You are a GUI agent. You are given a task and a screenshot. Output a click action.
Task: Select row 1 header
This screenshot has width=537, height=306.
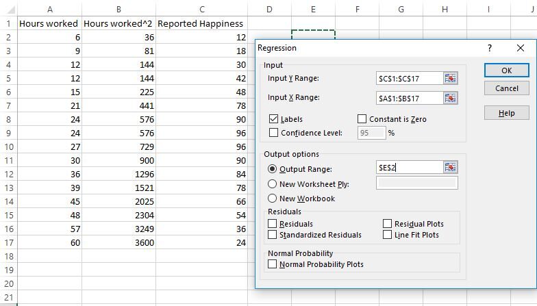click(x=8, y=23)
